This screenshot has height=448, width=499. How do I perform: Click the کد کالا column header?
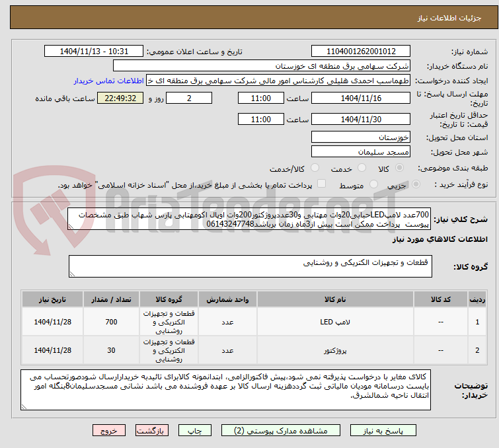441,299
